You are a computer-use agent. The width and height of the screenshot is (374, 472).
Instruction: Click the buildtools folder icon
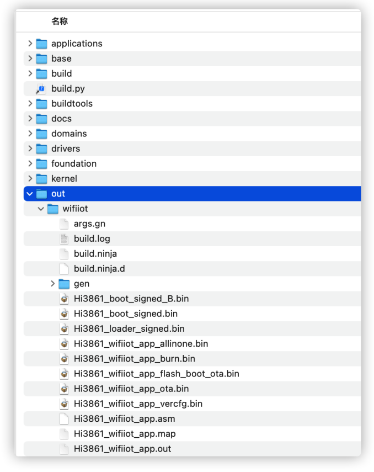41,104
